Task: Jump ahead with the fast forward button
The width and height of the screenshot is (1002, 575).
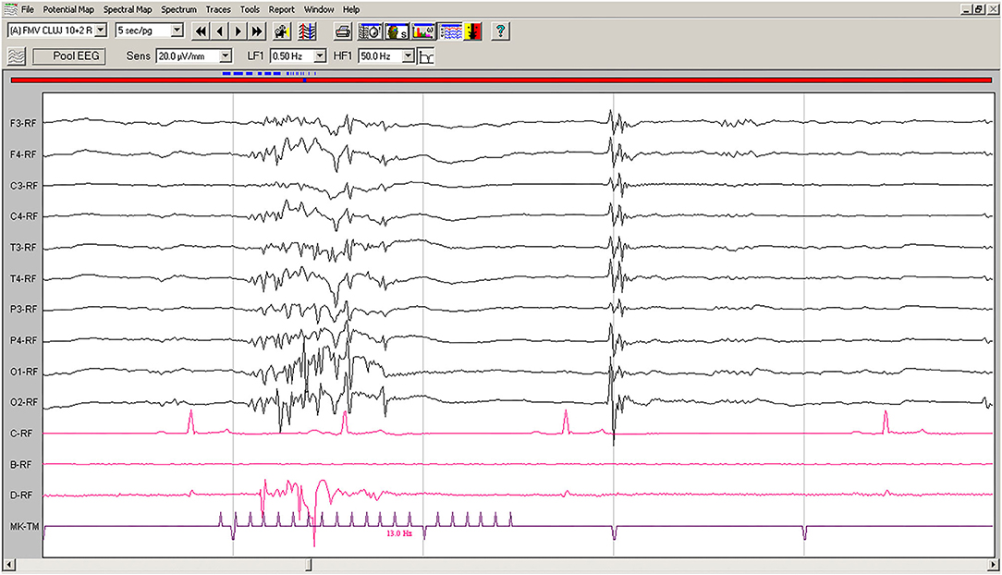Action: coord(257,31)
